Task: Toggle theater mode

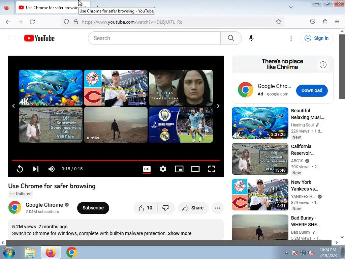Action: click(195, 169)
